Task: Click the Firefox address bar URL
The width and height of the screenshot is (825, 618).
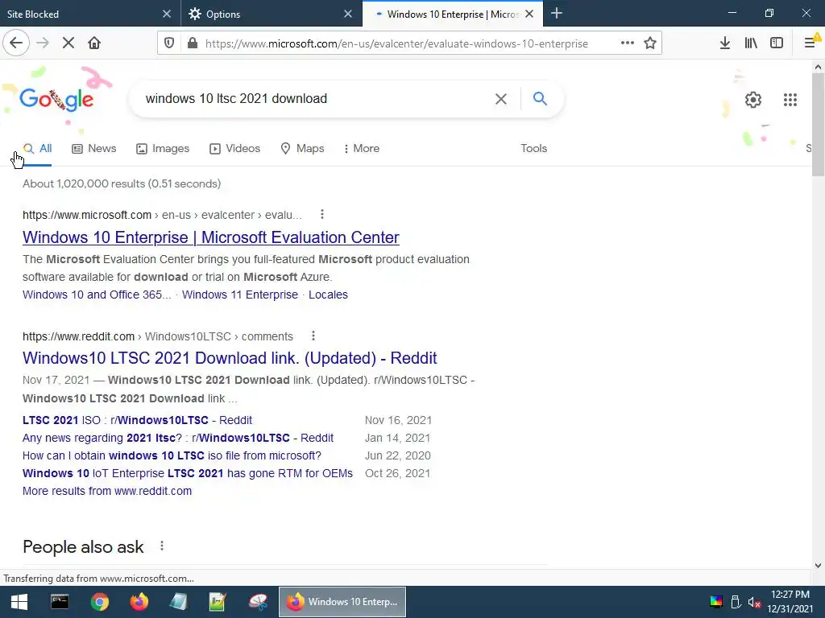Action: pyautogui.click(x=396, y=43)
